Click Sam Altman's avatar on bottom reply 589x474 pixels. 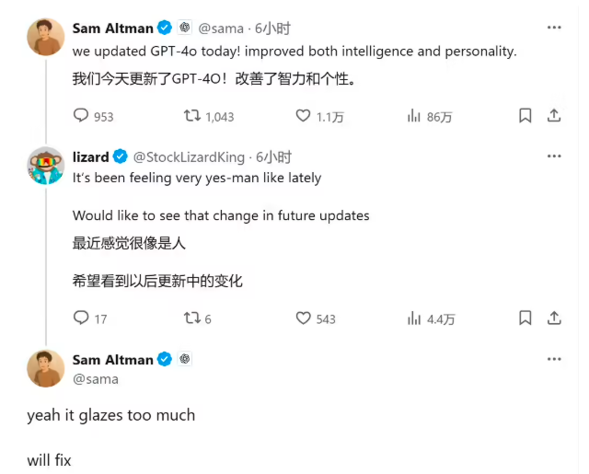tap(46, 368)
